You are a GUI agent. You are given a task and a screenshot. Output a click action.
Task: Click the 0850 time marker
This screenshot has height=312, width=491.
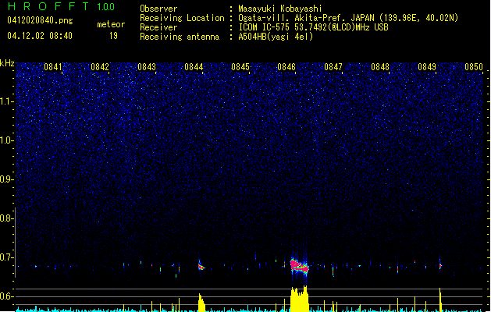(x=474, y=67)
